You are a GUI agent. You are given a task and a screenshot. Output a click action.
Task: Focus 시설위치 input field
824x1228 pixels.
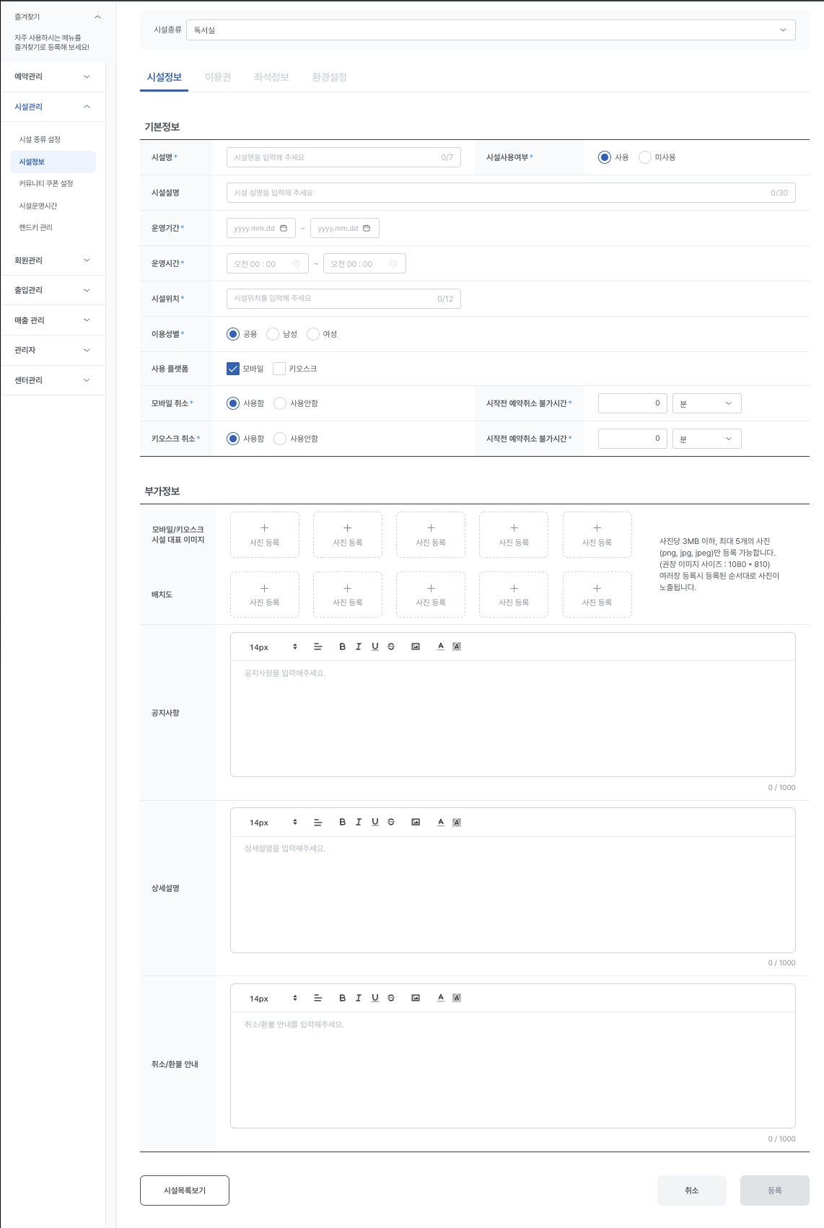343,299
